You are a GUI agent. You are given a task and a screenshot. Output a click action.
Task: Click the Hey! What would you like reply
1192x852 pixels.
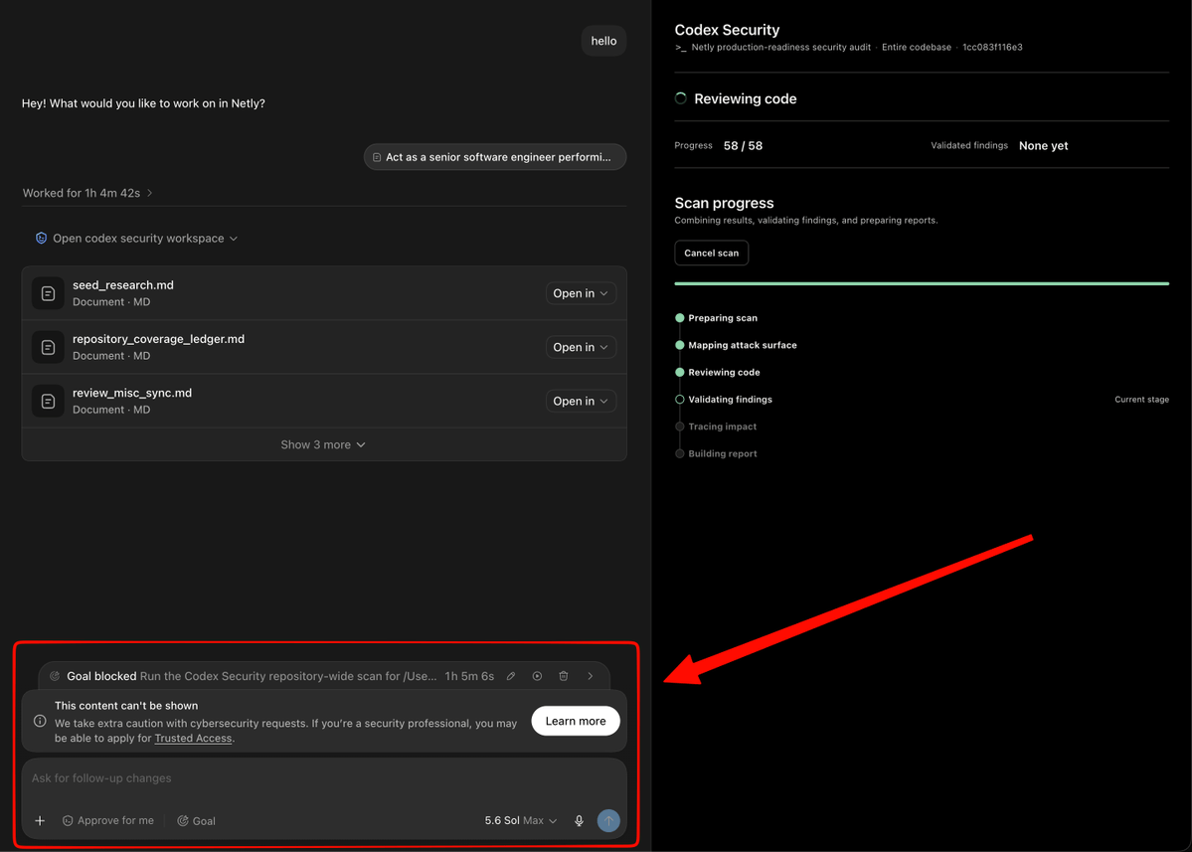pyautogui.click(x=143, y=103)
